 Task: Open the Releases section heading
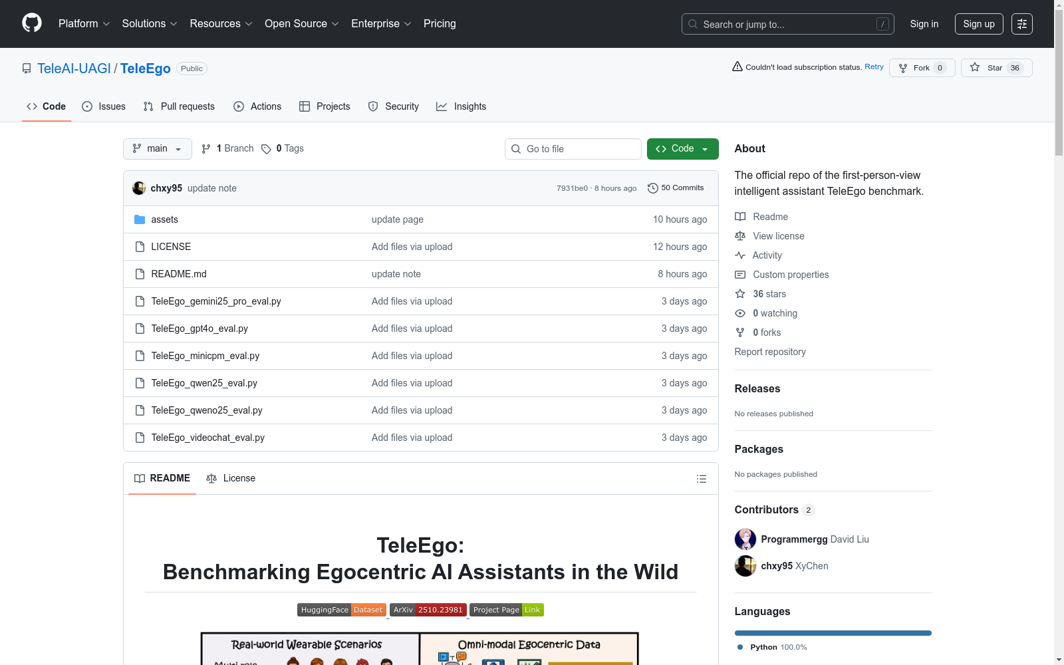[757, 389]
